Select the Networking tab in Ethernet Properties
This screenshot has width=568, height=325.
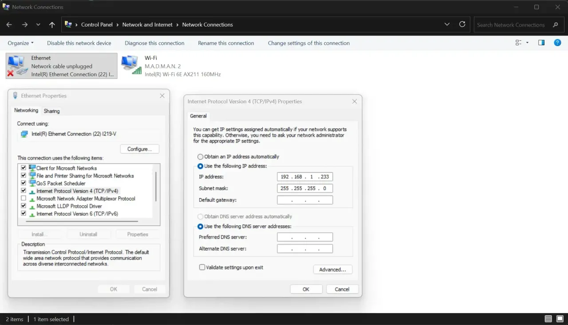(26, 110)
